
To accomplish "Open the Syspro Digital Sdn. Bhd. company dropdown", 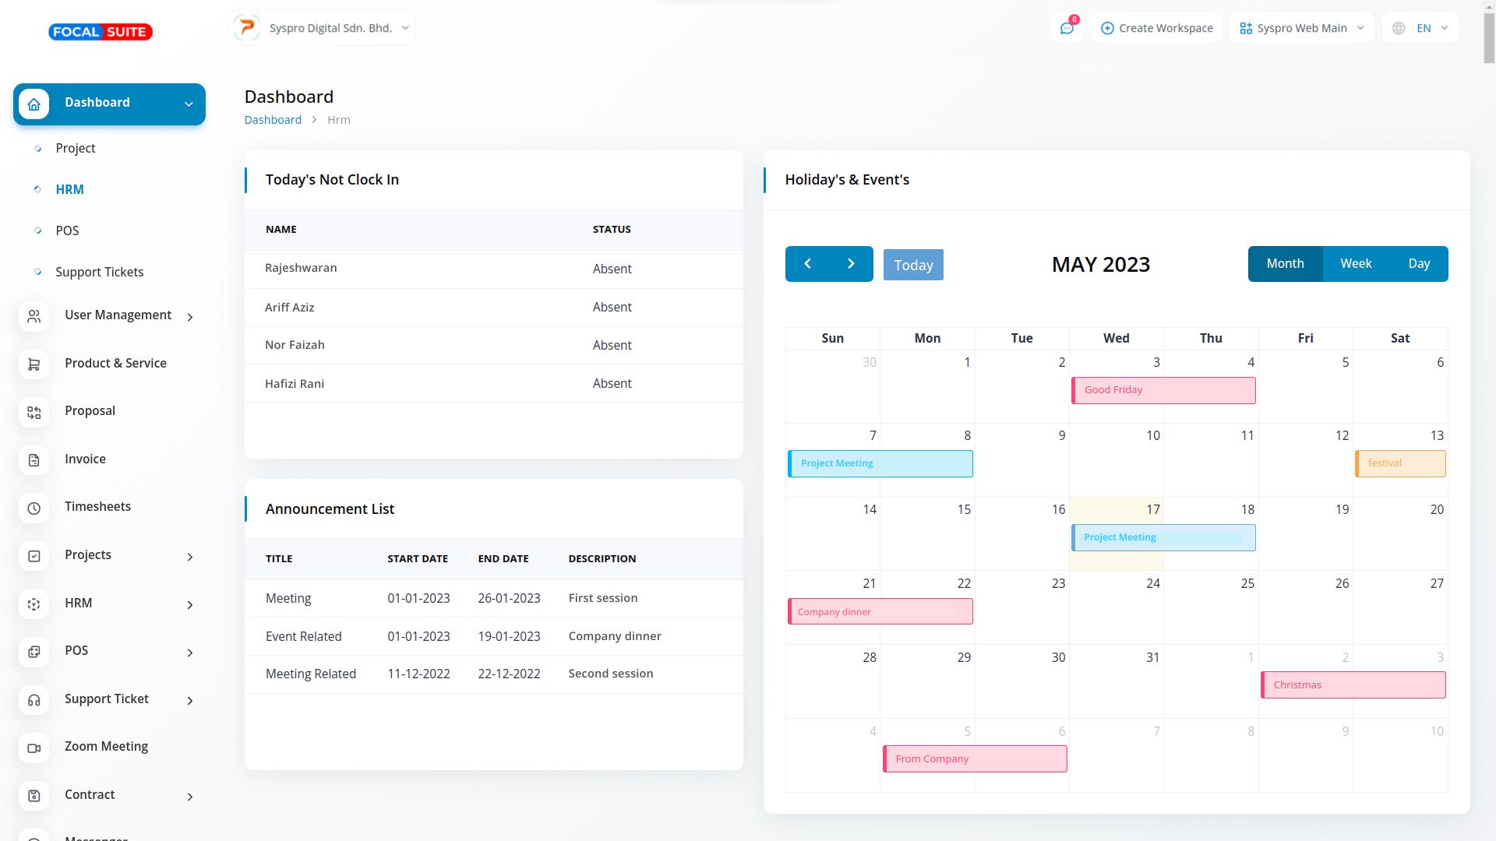I will [323, 28].
